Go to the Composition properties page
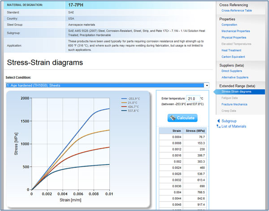Screen dimensions: 269x211 229,25
